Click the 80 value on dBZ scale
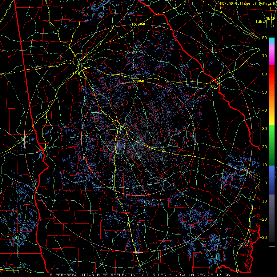 [x=264, y=38]
